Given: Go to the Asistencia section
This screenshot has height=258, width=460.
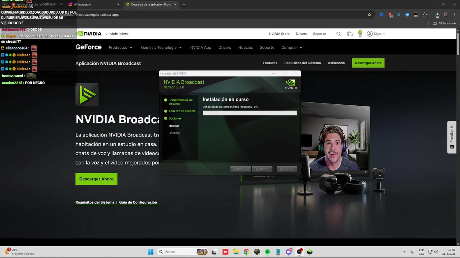Looking at the screenshot, I should pos(336,63).
